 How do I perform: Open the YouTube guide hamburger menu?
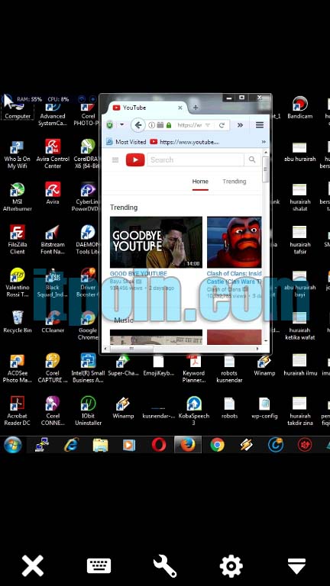point(115,160)
